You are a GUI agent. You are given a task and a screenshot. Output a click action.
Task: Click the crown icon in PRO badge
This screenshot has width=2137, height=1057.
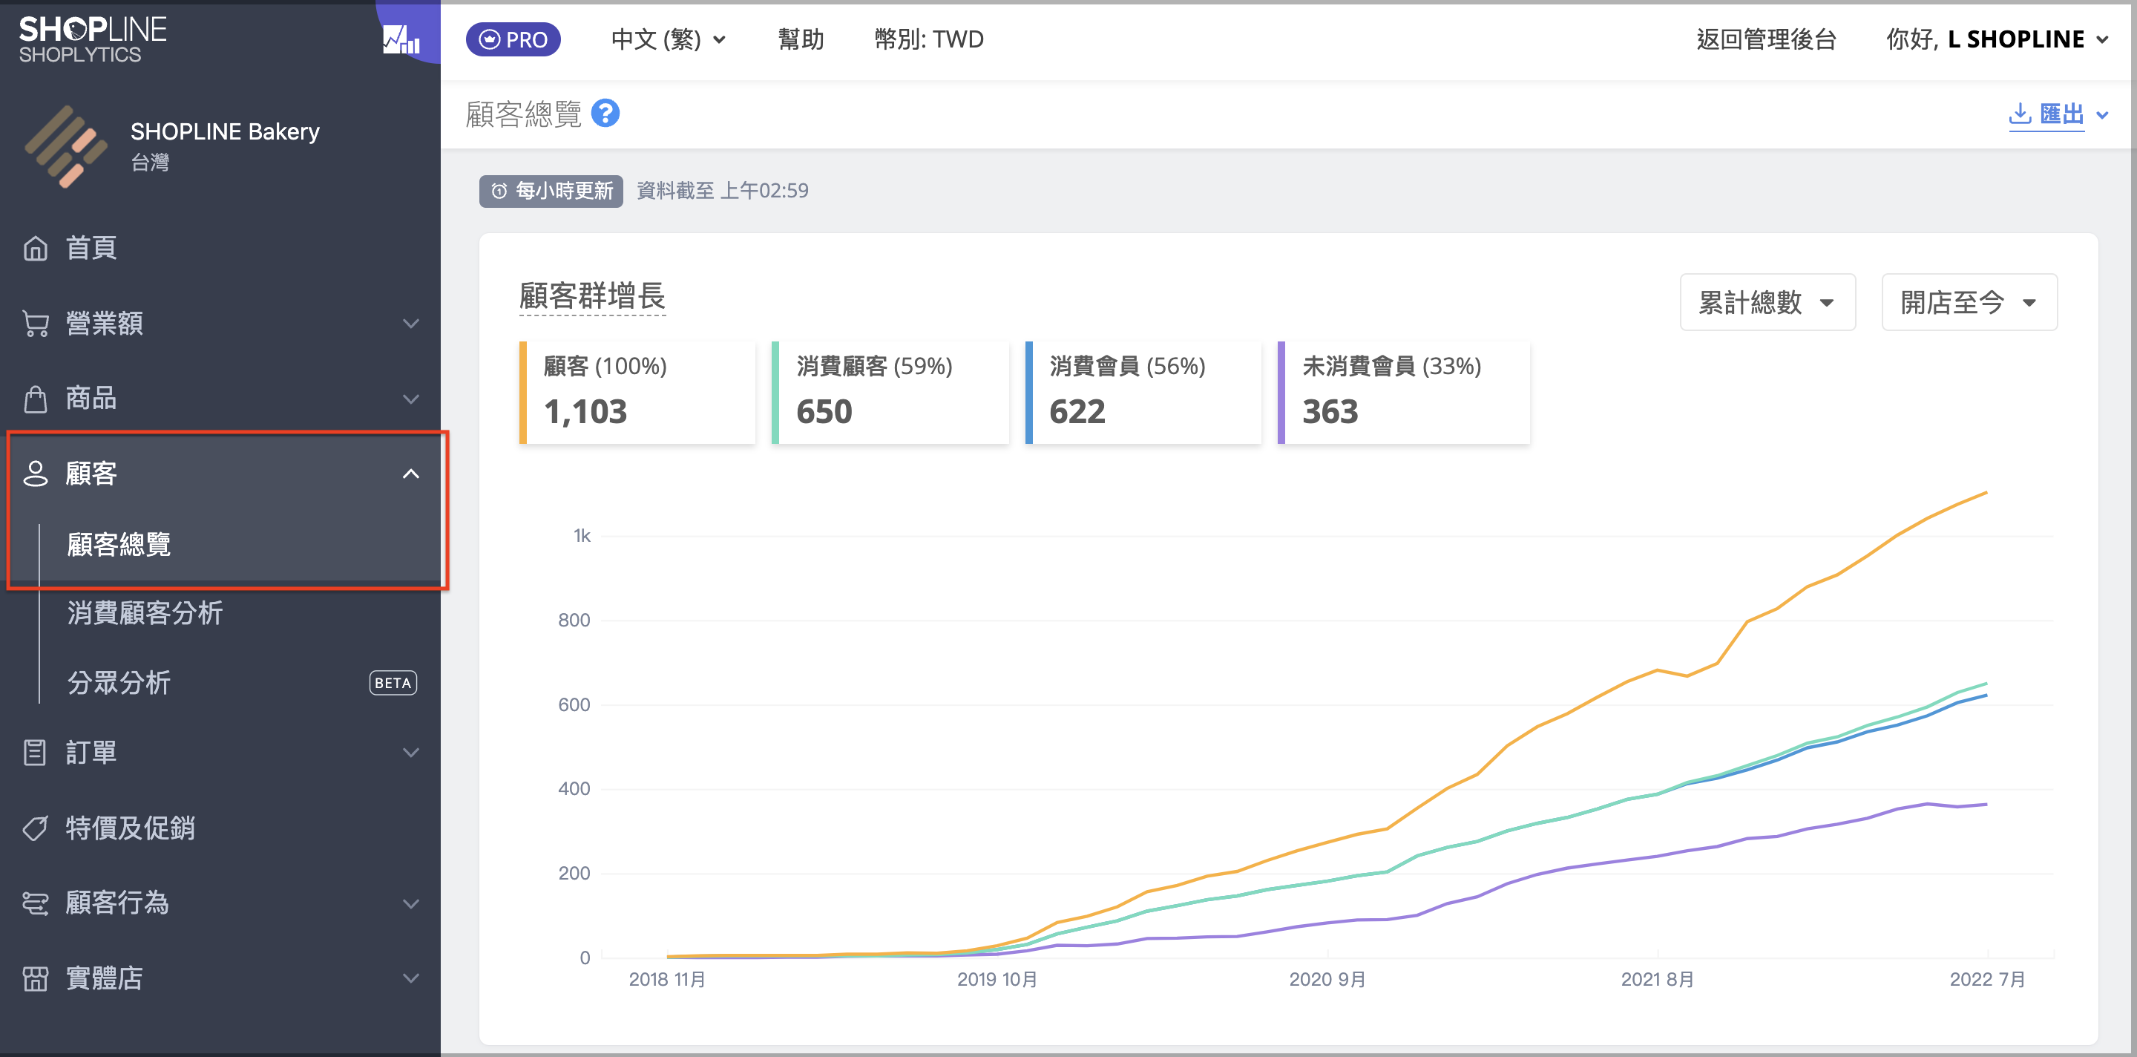pos(490,39)
